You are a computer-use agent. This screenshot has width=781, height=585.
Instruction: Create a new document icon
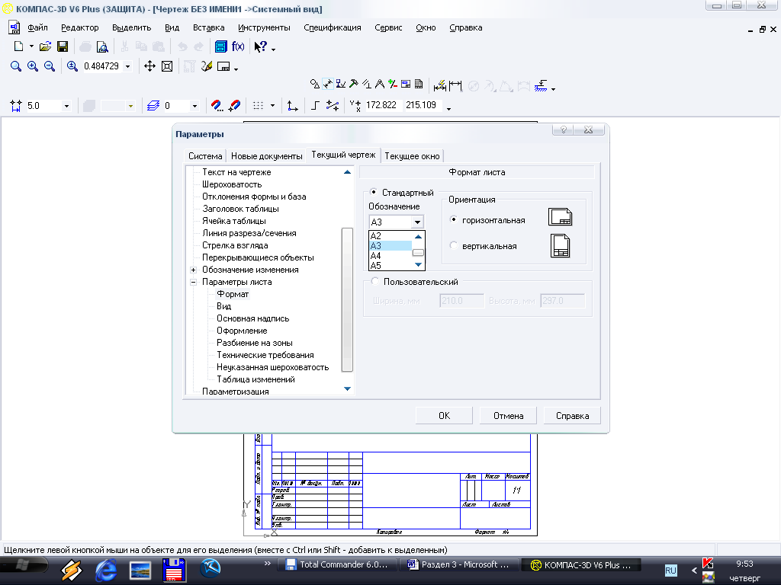click(x=18, y=46)
